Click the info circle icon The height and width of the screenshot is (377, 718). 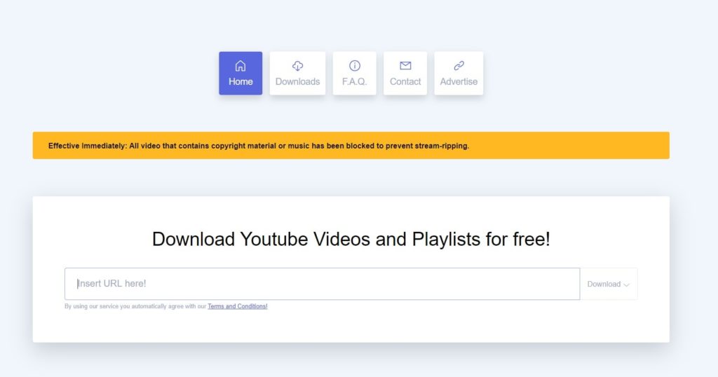[354, 66]
